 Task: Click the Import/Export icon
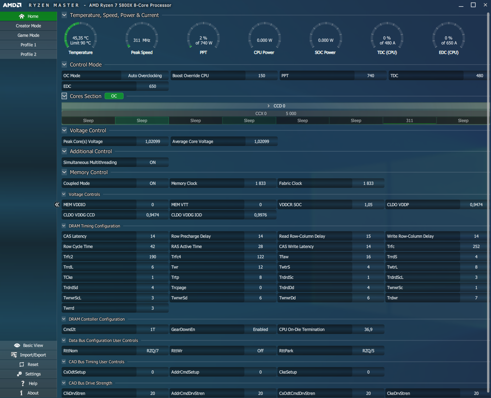coord(14,355)
